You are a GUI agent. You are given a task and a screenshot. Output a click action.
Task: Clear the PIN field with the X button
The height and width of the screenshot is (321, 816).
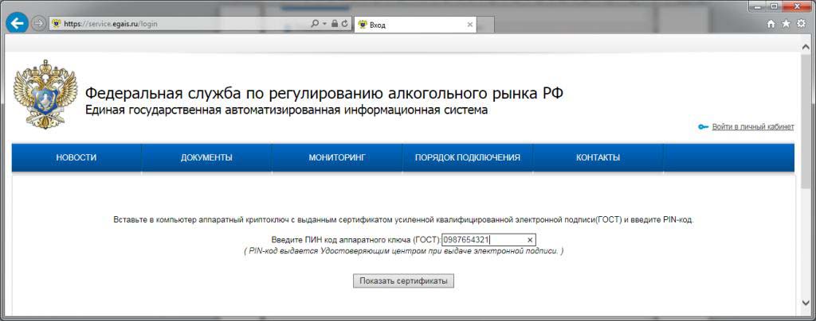coord(530,240)
